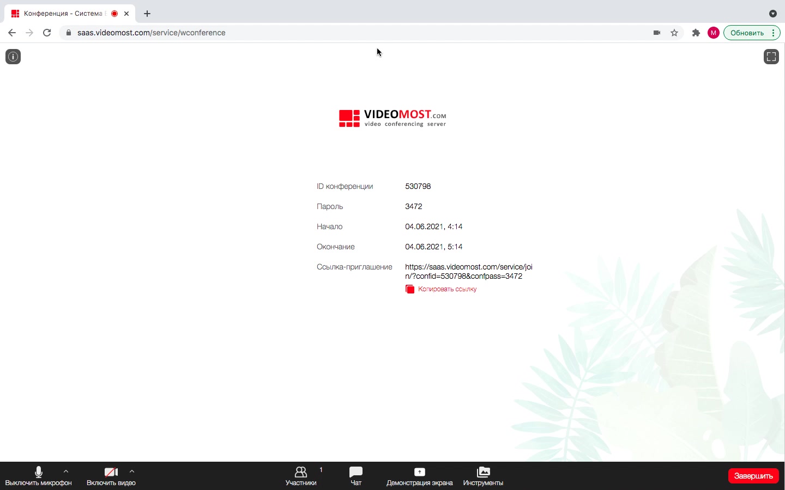Click the Обновить update button

click(x=747, y=33)
